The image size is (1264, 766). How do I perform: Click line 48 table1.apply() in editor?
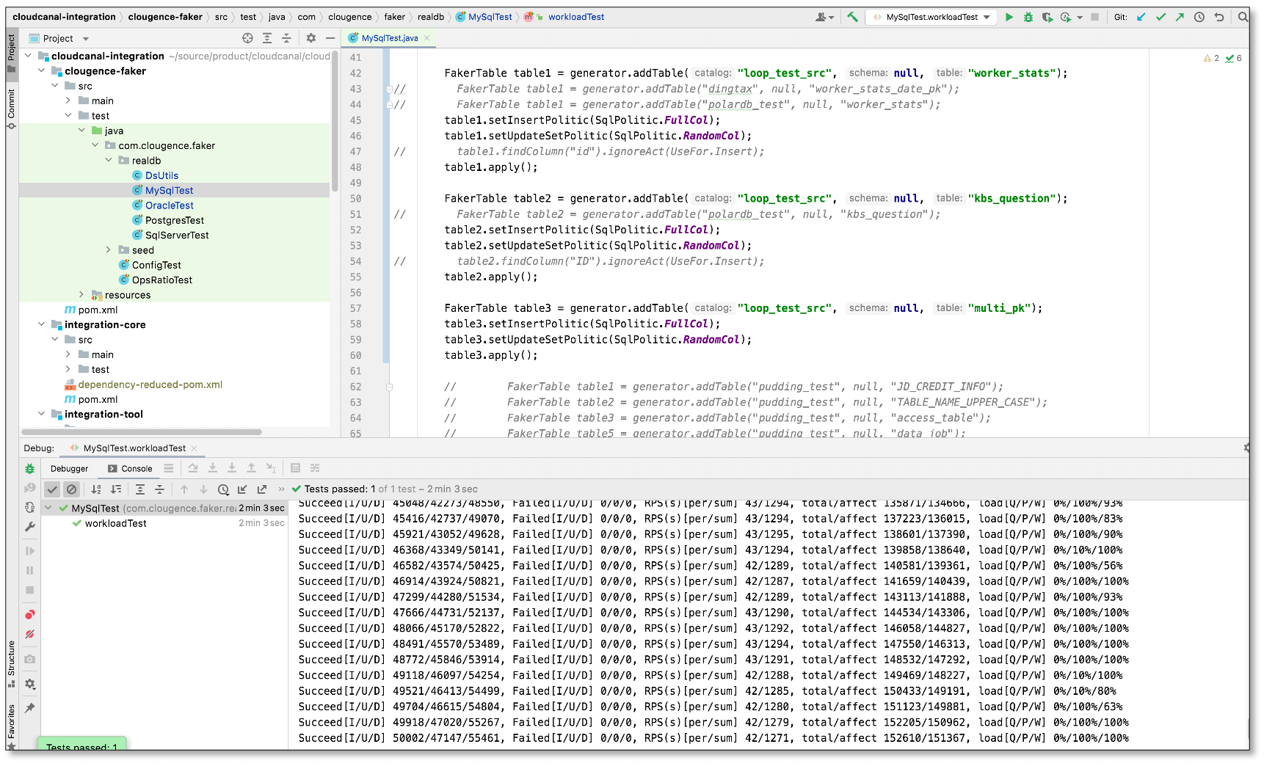coord(490,167)
